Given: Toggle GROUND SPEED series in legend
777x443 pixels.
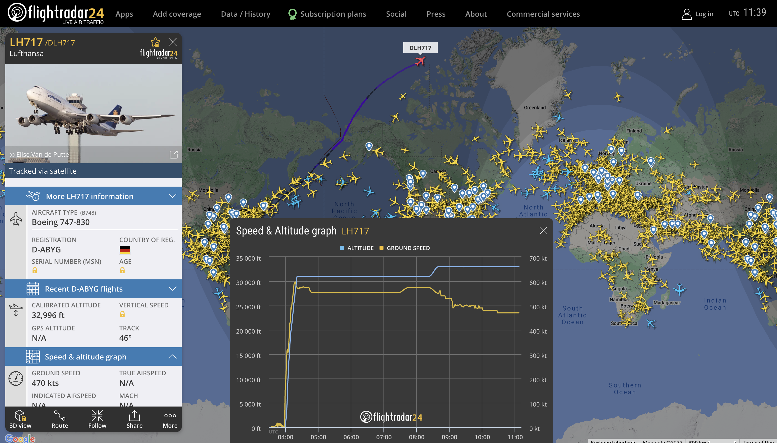Looking at the screenshot, I should point(405,248).
